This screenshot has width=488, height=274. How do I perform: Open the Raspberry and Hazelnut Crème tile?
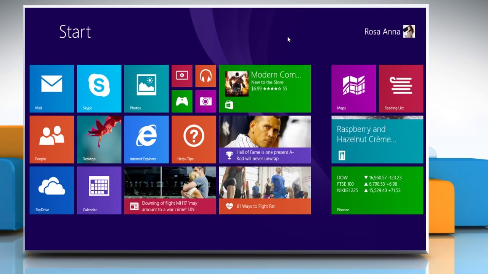377,140
